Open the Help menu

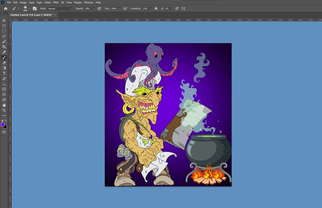[98, 3]
